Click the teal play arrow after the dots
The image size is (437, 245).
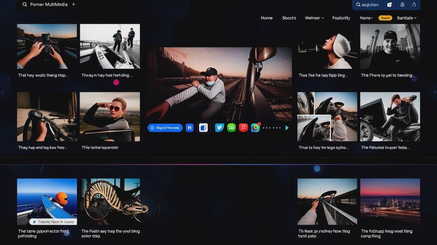point(287,128)
